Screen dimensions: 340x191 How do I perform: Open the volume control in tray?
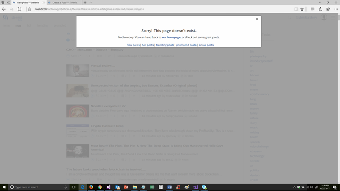point(312,187)
